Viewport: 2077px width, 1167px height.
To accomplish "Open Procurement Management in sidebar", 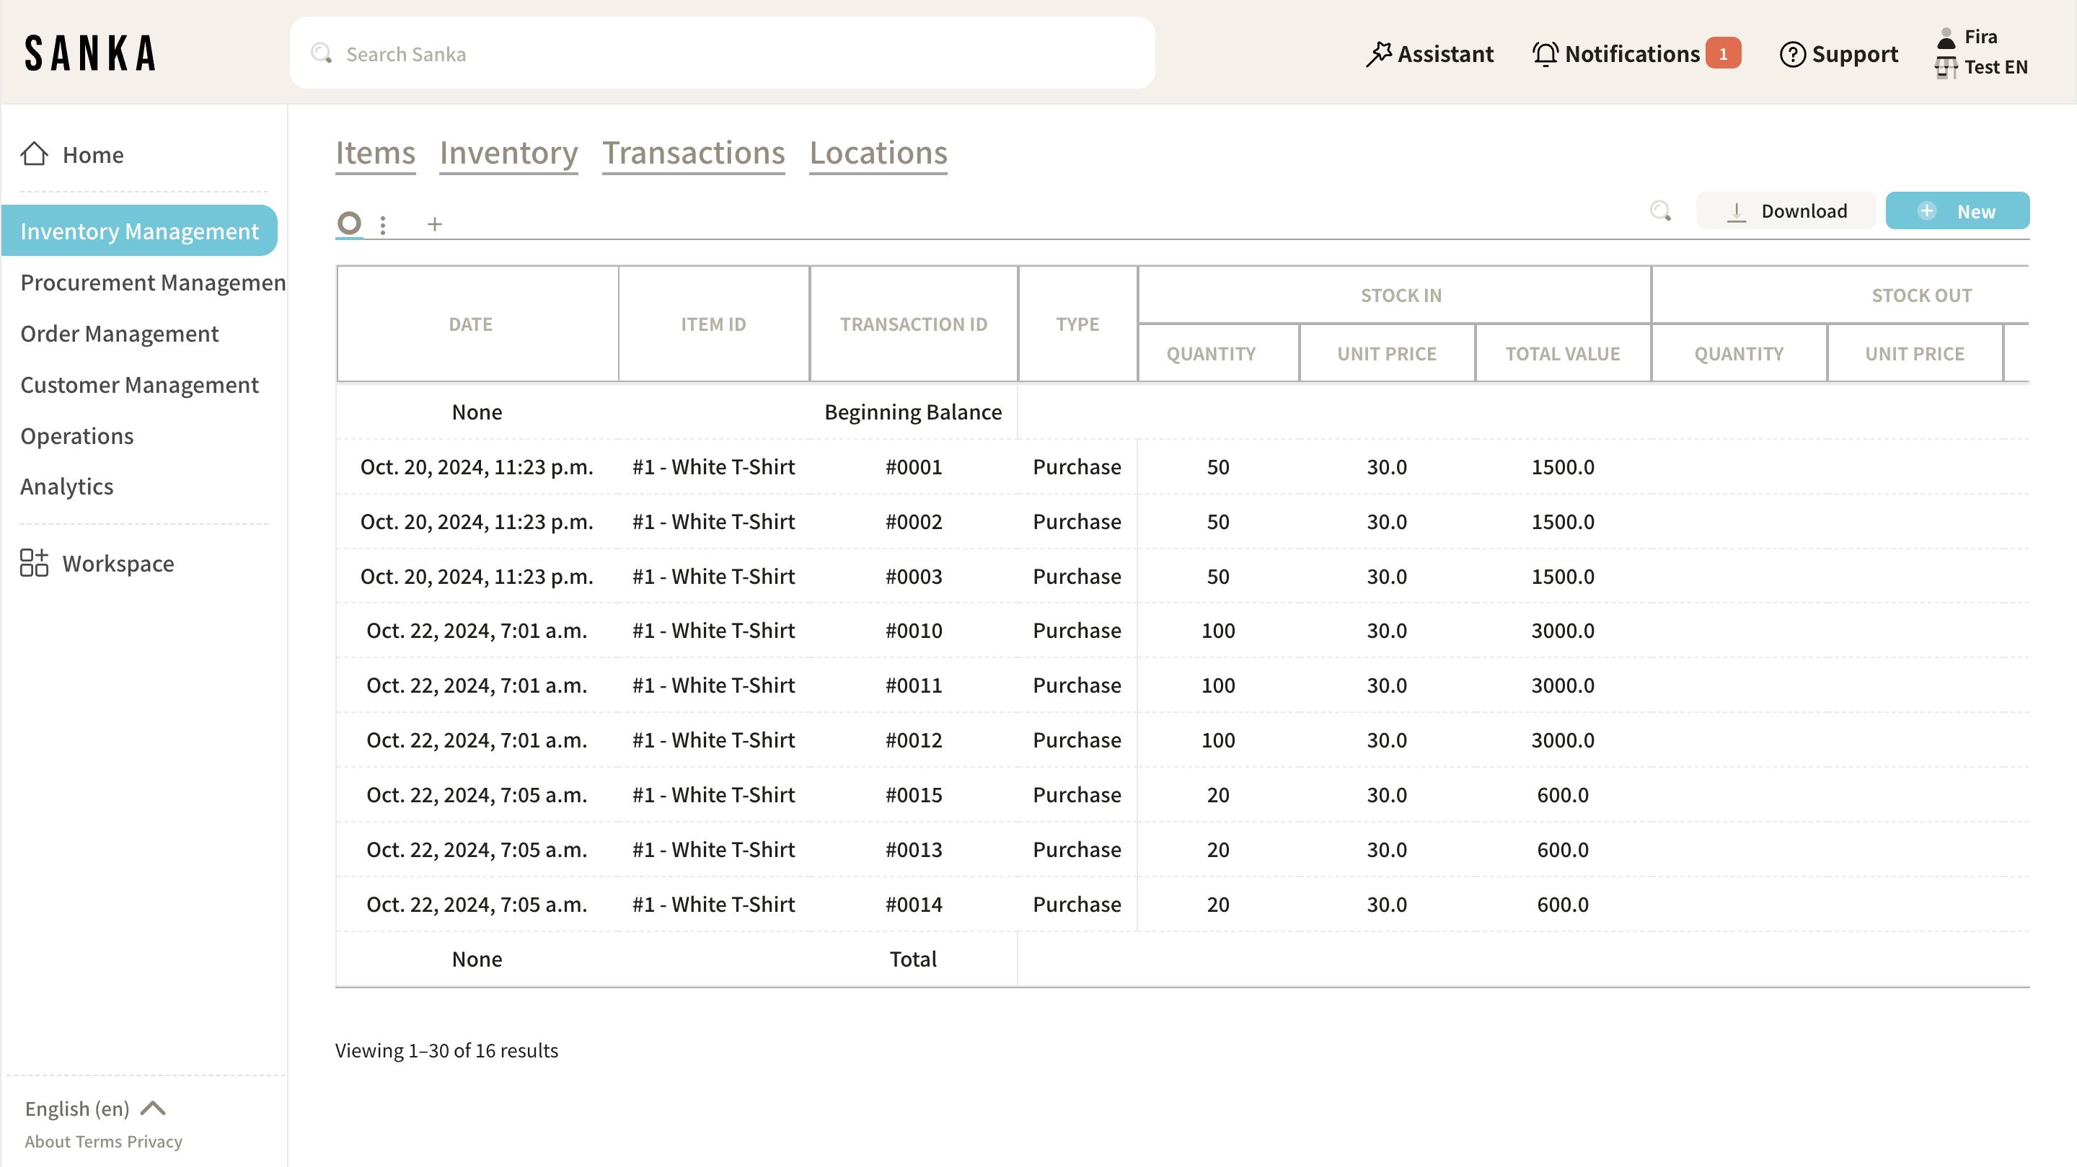I will [152, 283].
